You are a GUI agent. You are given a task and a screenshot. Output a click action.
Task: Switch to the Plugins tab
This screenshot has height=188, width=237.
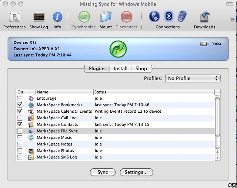click(x=97, y=69)
